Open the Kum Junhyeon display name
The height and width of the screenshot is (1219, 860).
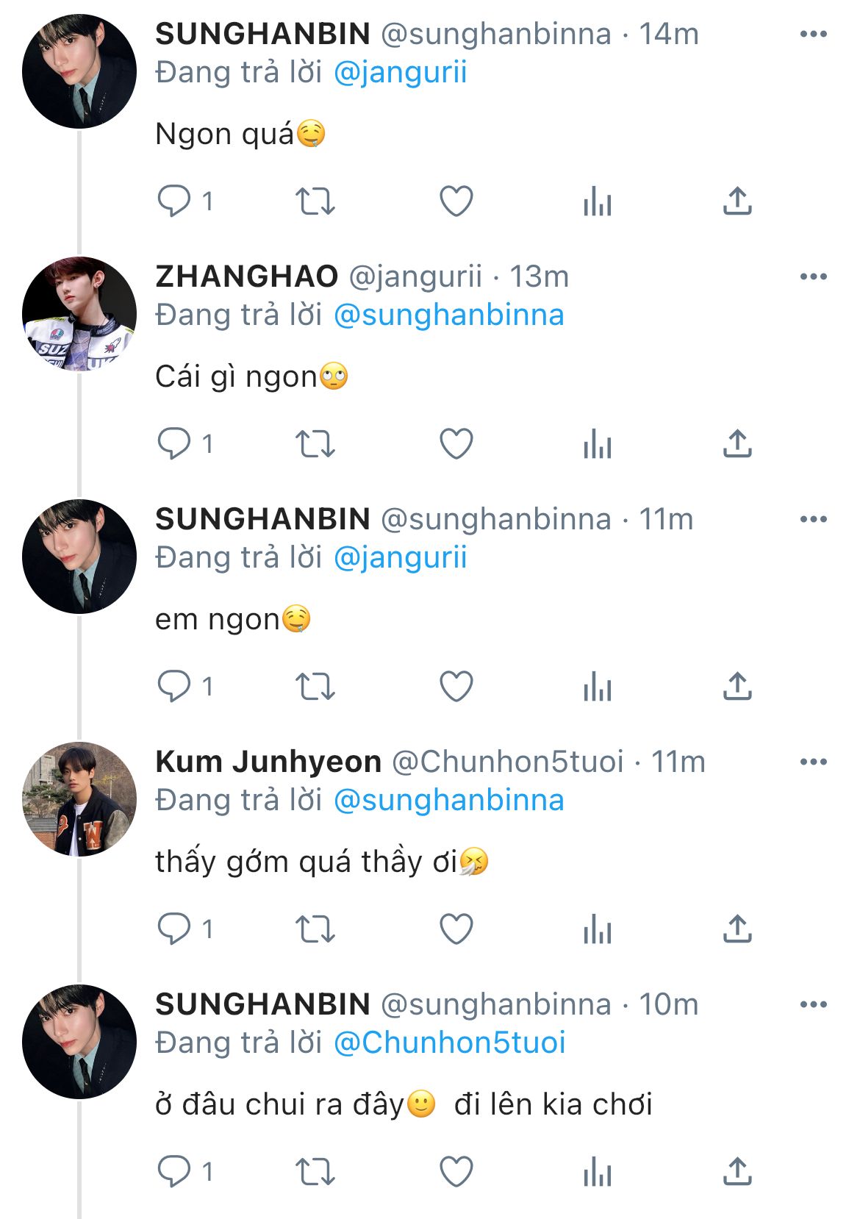pos(268,762)
